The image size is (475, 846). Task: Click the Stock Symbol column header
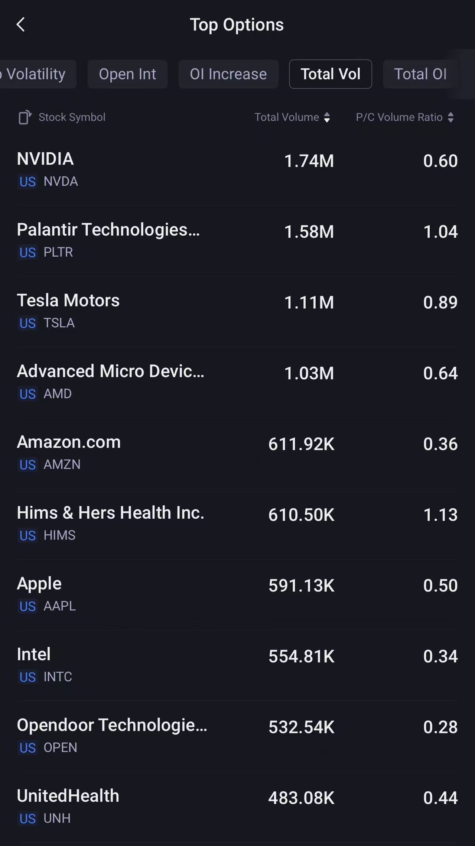point(72,117)
